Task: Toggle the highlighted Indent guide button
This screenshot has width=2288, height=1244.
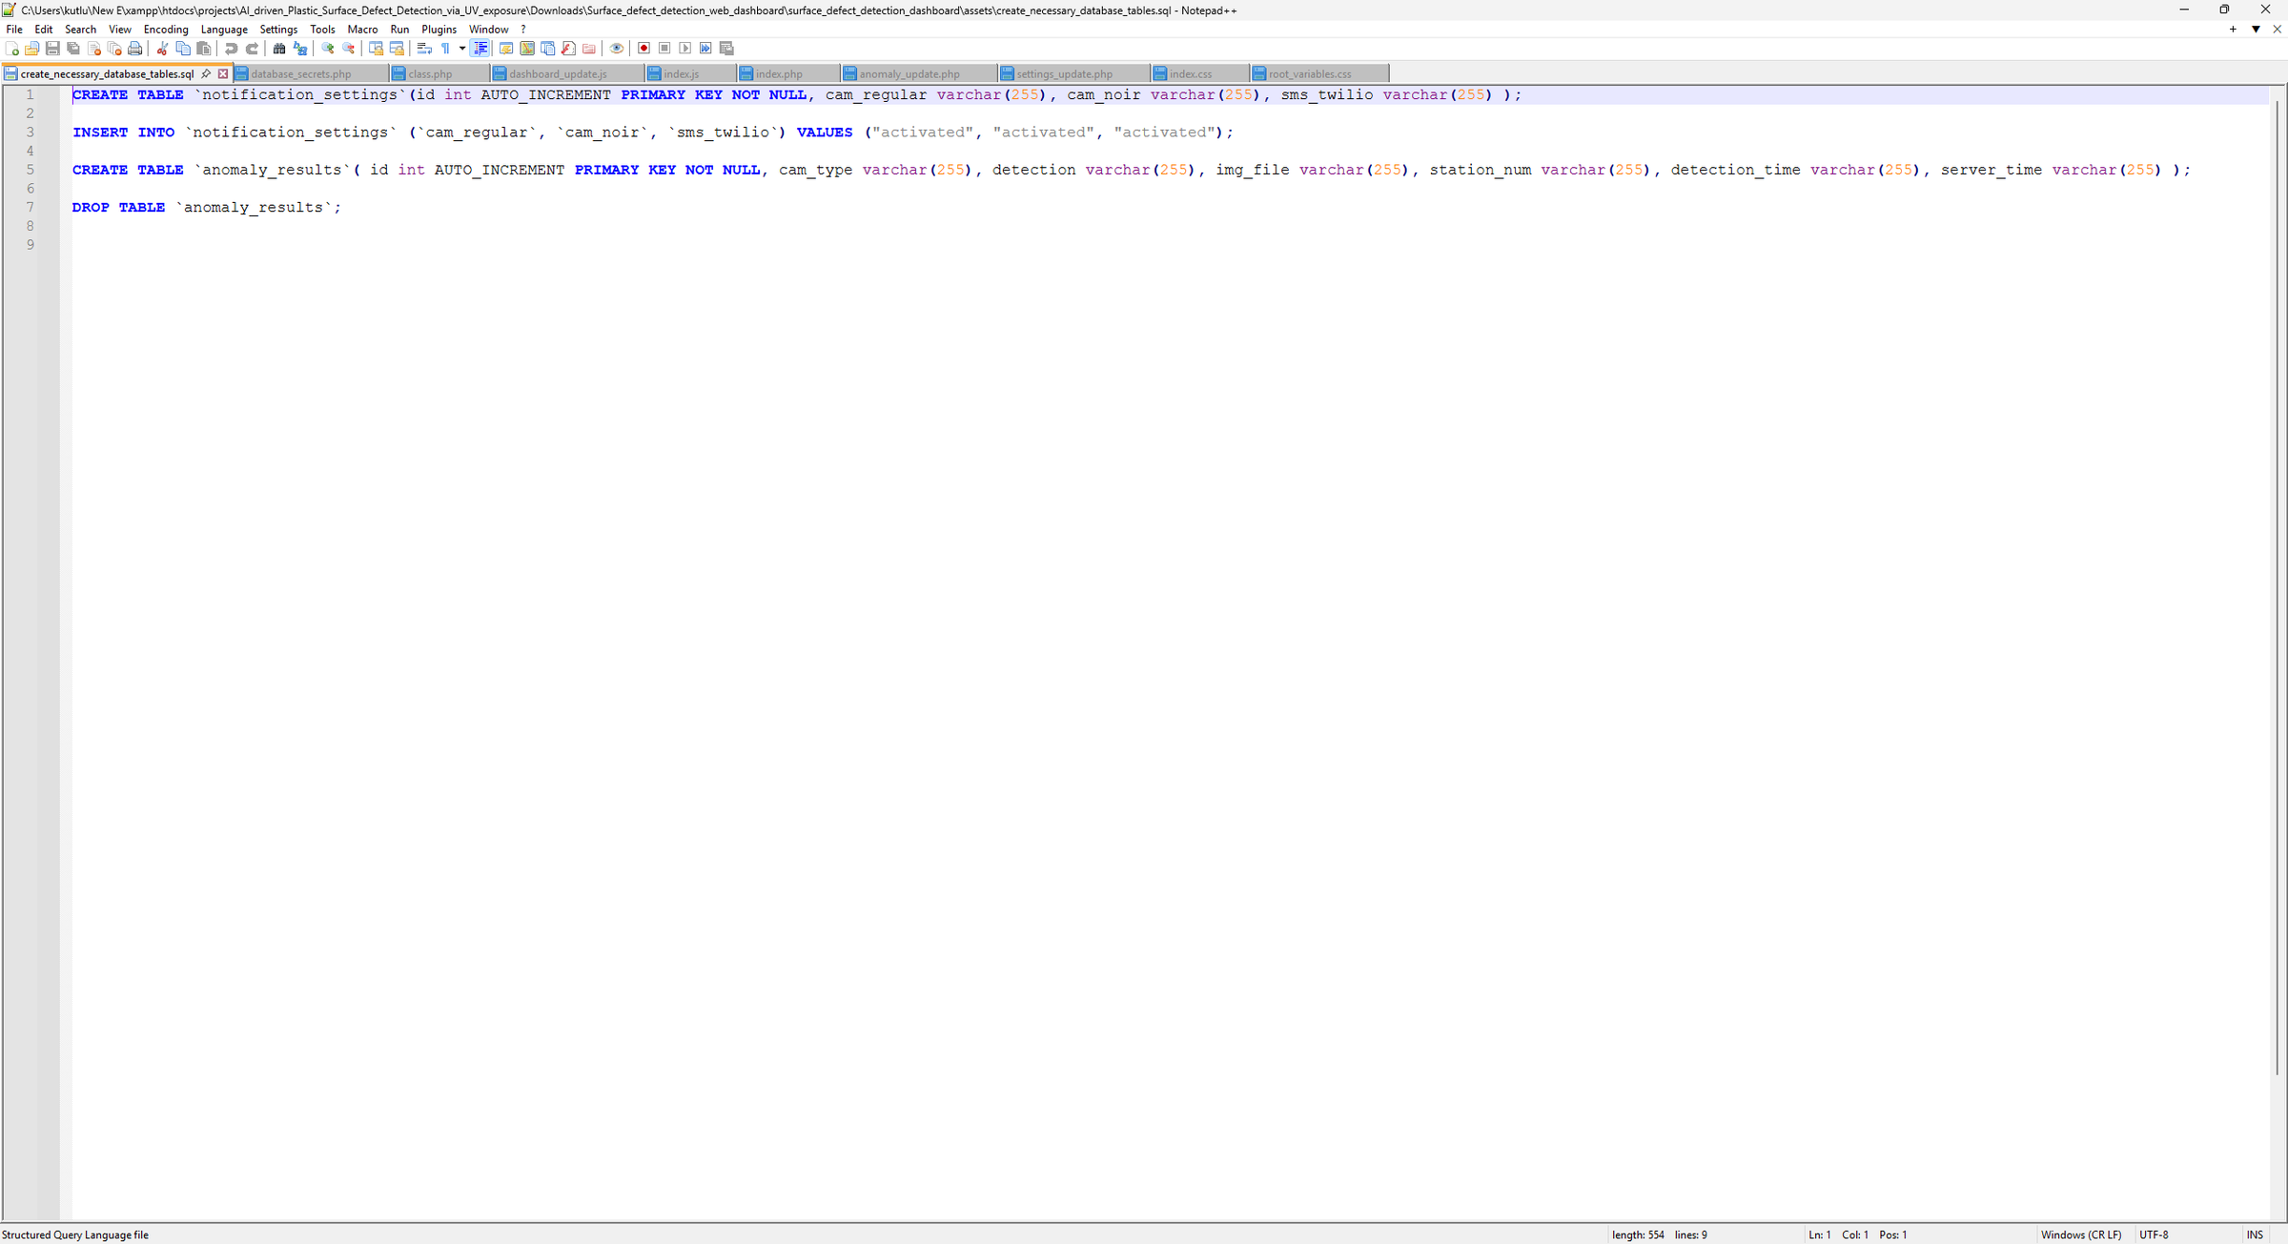Action: 480,49
